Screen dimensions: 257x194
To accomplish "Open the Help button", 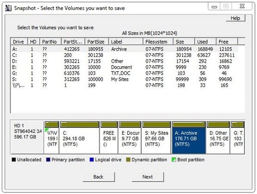I will pyautogui.click(x=235, y=18).
